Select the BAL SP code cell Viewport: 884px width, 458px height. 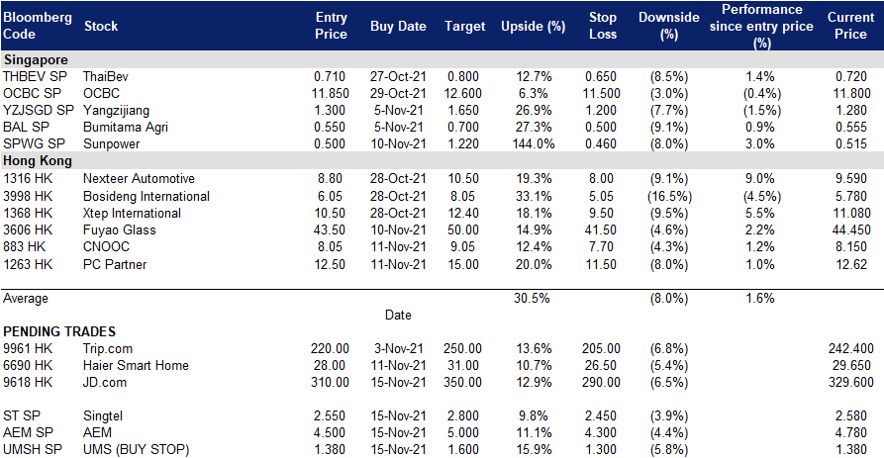[x=26, y=128]
